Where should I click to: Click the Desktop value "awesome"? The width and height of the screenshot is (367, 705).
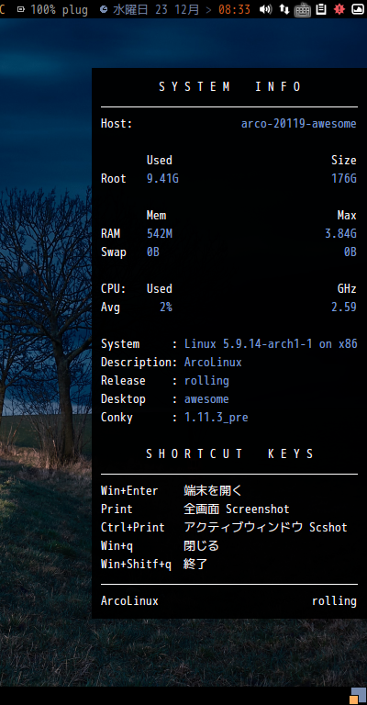point(206,399)
